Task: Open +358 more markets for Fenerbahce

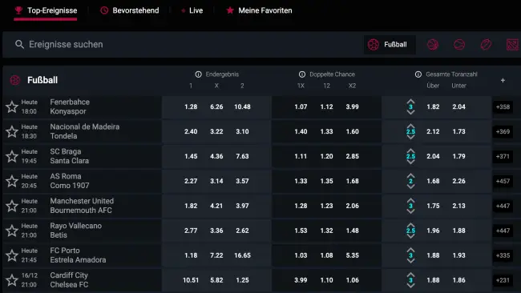Action: pos(503,106)
